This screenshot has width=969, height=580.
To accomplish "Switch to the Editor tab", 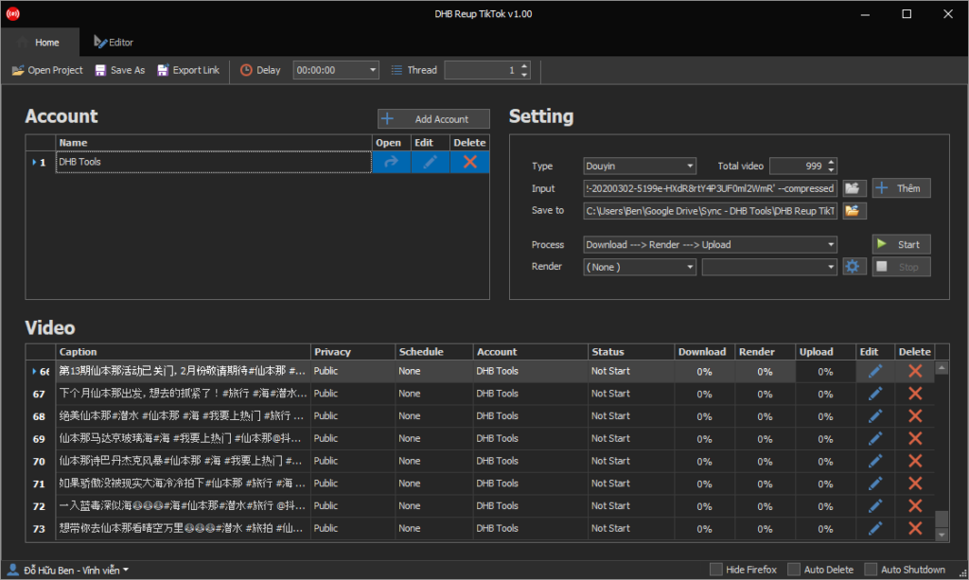I will pos(114,42).
